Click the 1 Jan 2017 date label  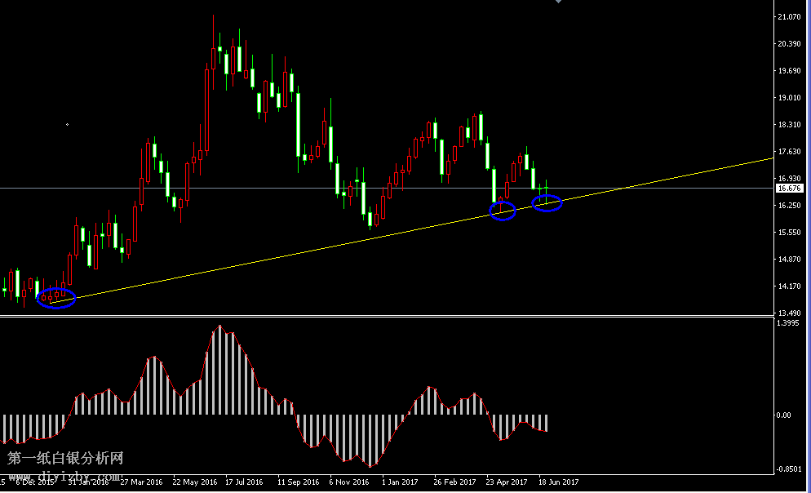click(x=401, y=482)
